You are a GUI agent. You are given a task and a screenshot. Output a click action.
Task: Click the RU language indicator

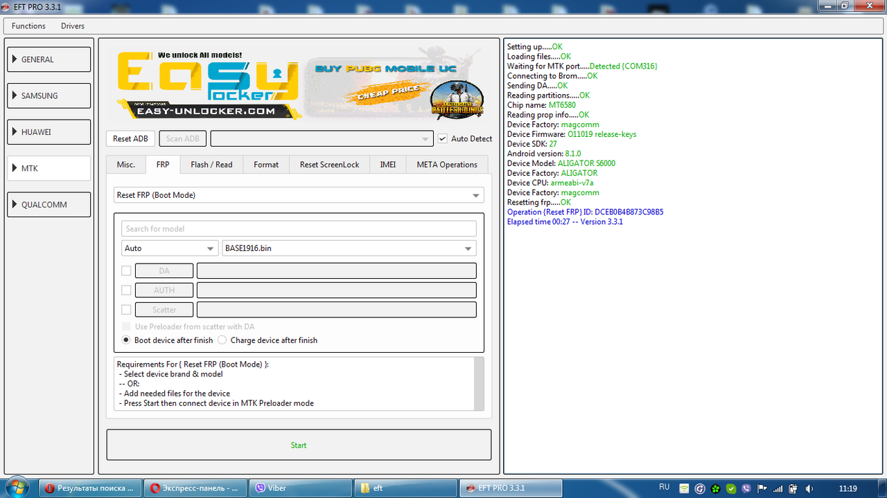664,487
